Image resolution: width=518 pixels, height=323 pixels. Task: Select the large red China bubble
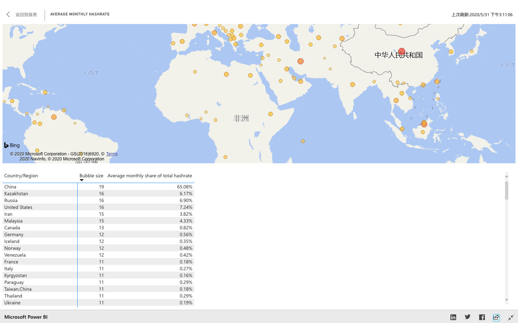pos(402,52)
